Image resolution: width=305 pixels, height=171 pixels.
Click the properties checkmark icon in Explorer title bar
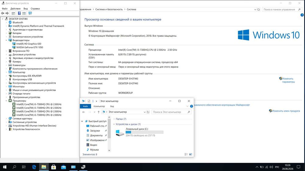[x=89, y=101]
